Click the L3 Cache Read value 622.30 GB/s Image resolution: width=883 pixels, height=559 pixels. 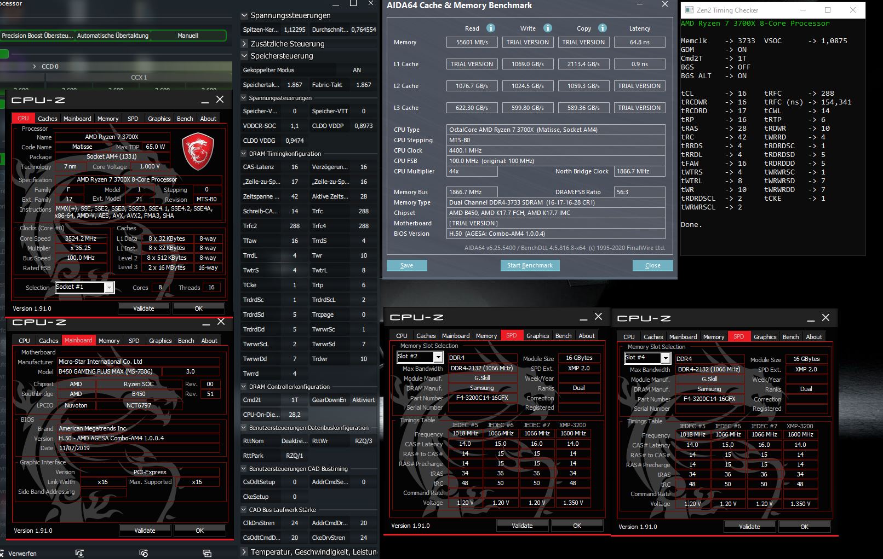click(472, 108)
